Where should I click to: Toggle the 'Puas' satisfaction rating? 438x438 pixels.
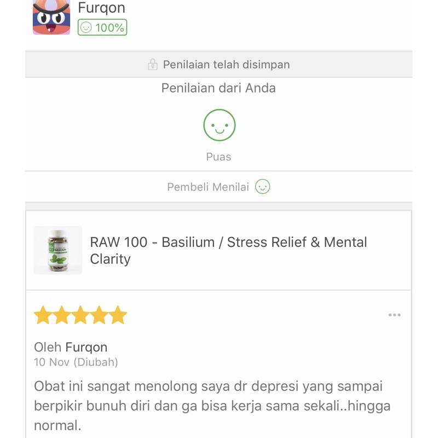point(219,131)
